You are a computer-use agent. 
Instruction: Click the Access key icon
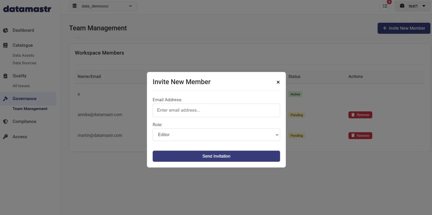pyautogui.click(x=6, y=137)
